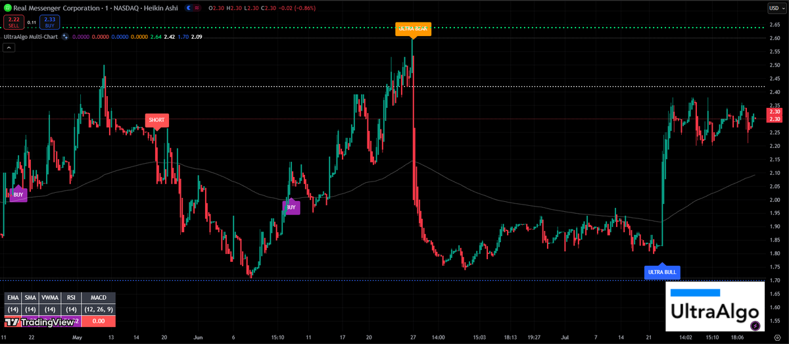Click the 'May' label on time axis
Screen dimensions: 789x344
pyautogui.click(x=78, y=337)
